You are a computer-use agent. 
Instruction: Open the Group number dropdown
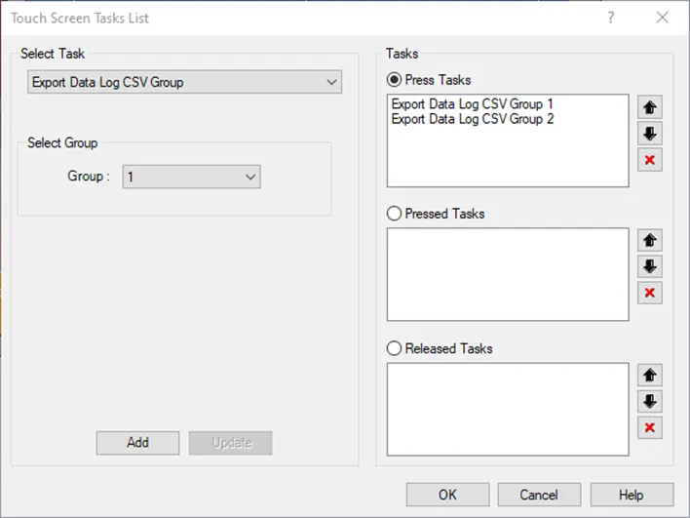click(191, 177)
